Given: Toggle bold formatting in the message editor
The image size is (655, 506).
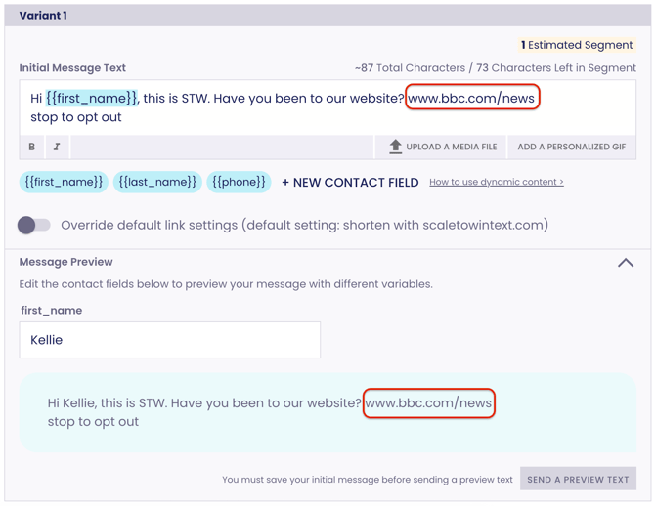Looking at the screenshot, I should click(x=31, y=147).
